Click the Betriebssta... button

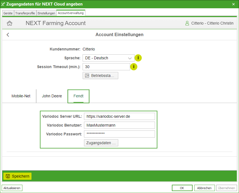(x=100, y=76)
